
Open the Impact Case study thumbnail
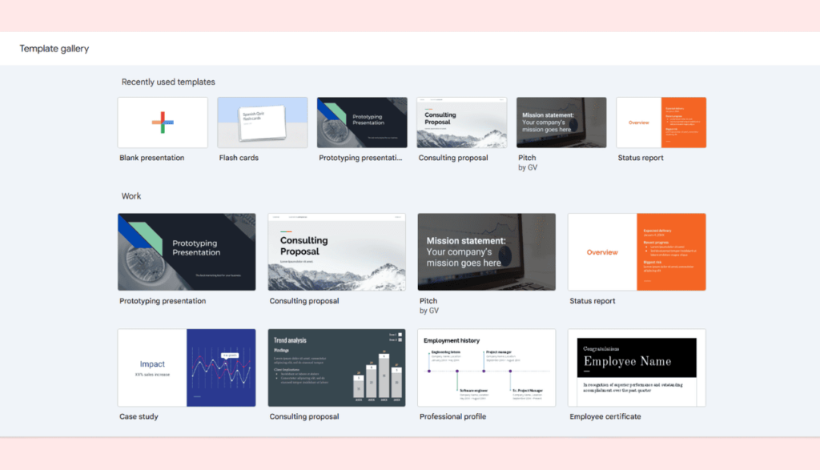point(187,368)
